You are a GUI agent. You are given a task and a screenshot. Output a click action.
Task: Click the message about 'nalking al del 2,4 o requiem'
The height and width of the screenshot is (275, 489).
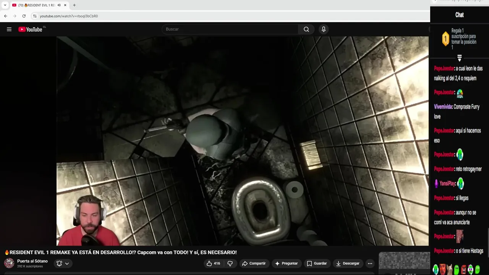point(458,73)
